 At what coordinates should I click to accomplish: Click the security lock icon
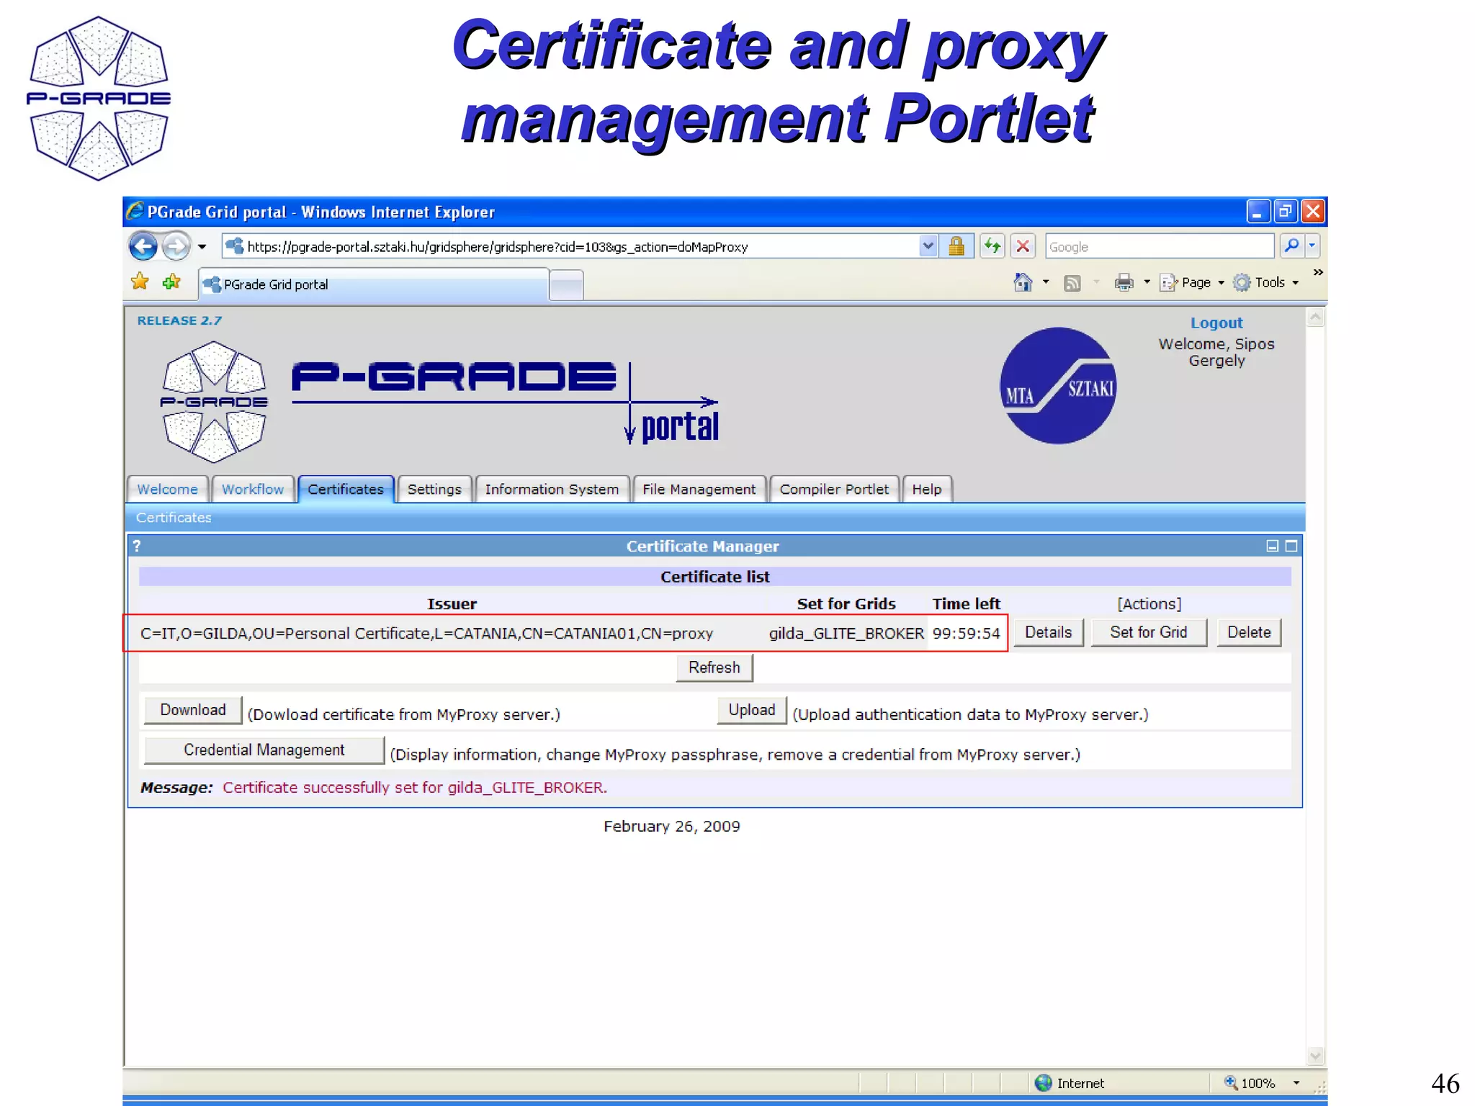click(956, 246)
